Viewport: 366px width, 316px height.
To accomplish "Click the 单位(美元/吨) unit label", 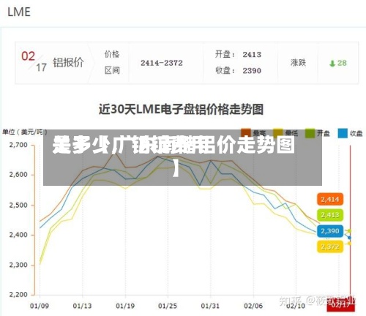I will pyautogui.click(x=24, y=132).
